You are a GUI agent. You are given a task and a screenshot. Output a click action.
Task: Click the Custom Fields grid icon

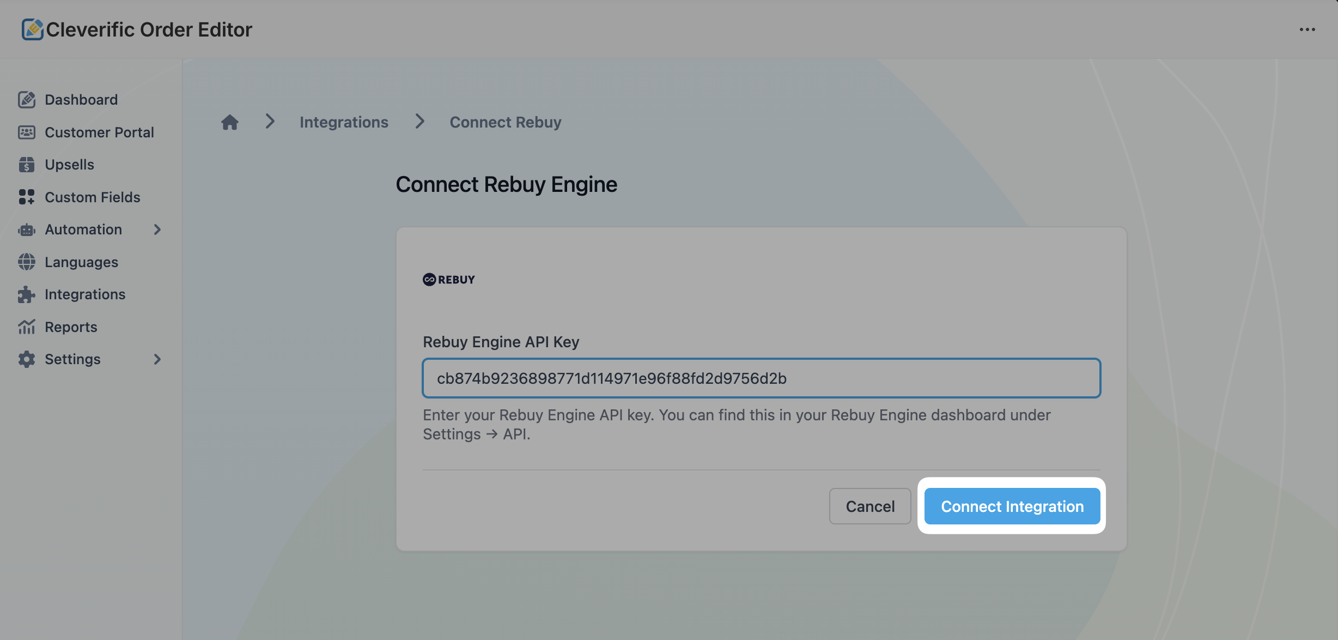pyautogui.click(x=27, y=197)
